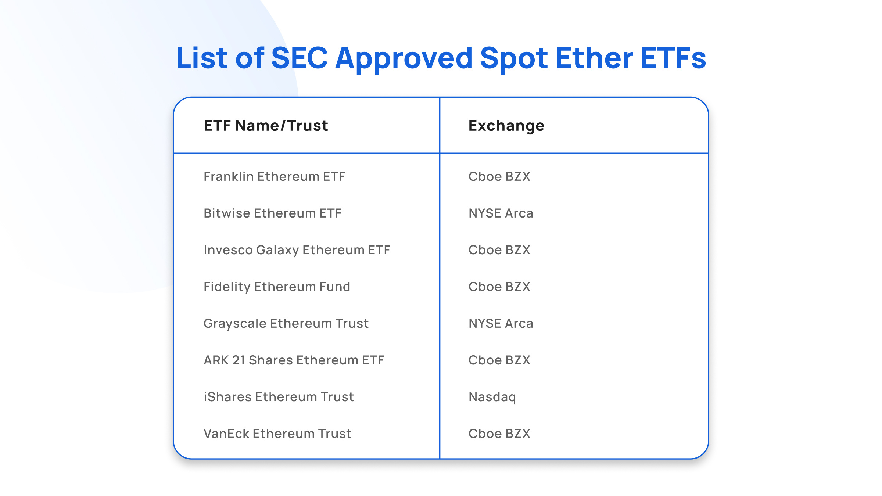Select Cboe BZX in the VanEck row
Image resolution: width=882 pixels, height=496 pixels.
pos(499,434)
